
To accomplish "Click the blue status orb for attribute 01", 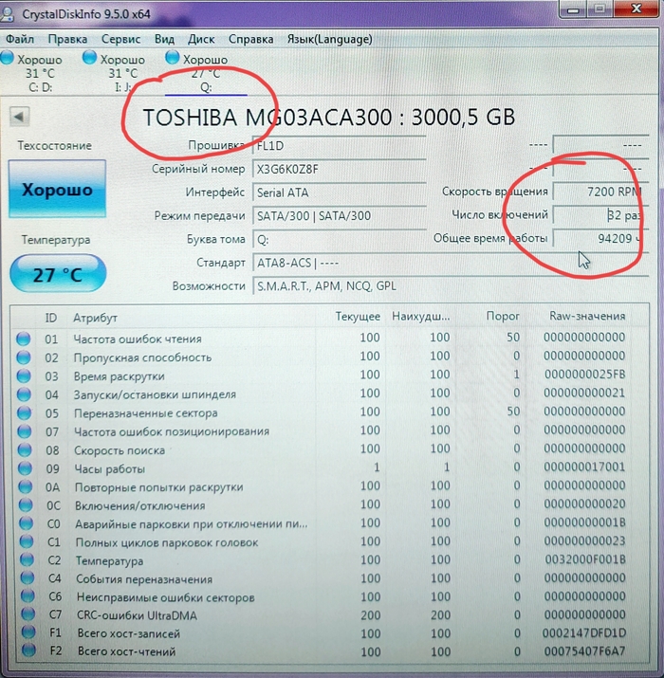I will (x=24, y=339).
